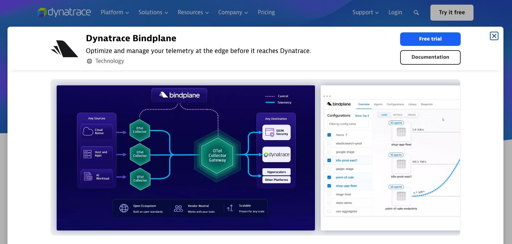Click the SIEM Security icon
The width and height of the screenshot is (512, 244).
[x=270, y=132]
